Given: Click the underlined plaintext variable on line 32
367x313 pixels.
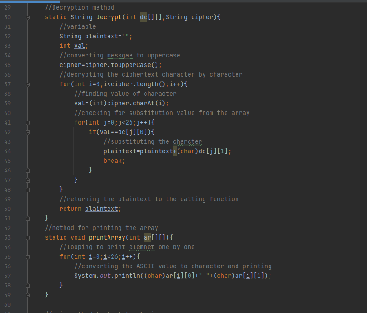Looking at the screenshot, I should point(101,36).
